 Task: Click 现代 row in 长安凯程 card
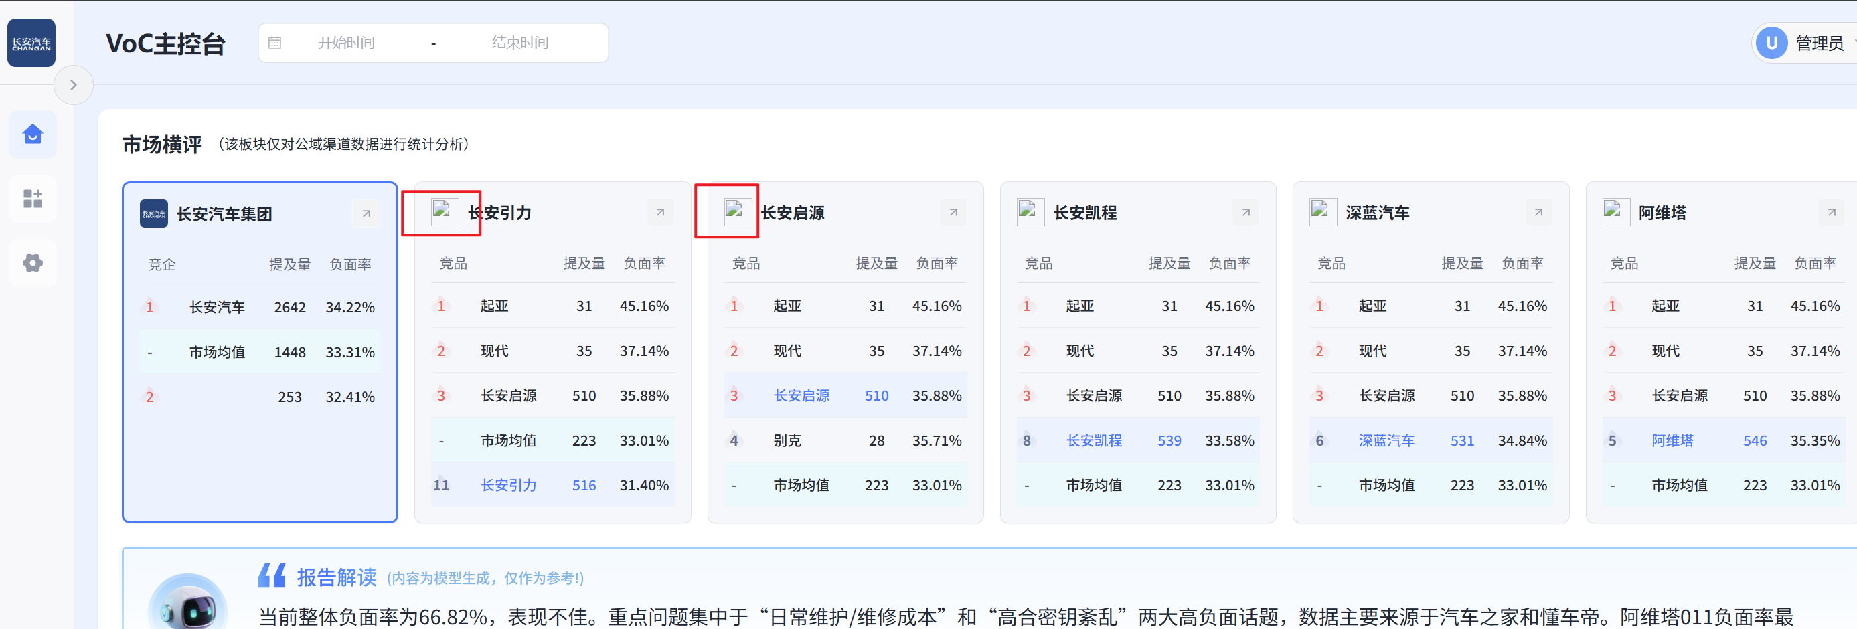[x=1138, y=351]
